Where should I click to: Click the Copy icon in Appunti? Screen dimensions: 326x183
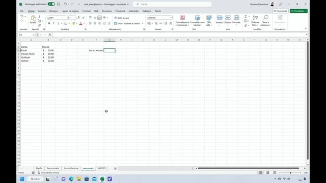(x=39, y=21)
